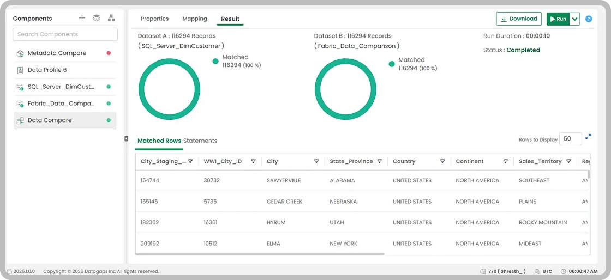Filter the City column
The image size is (611, 280).
click(316, 161)
